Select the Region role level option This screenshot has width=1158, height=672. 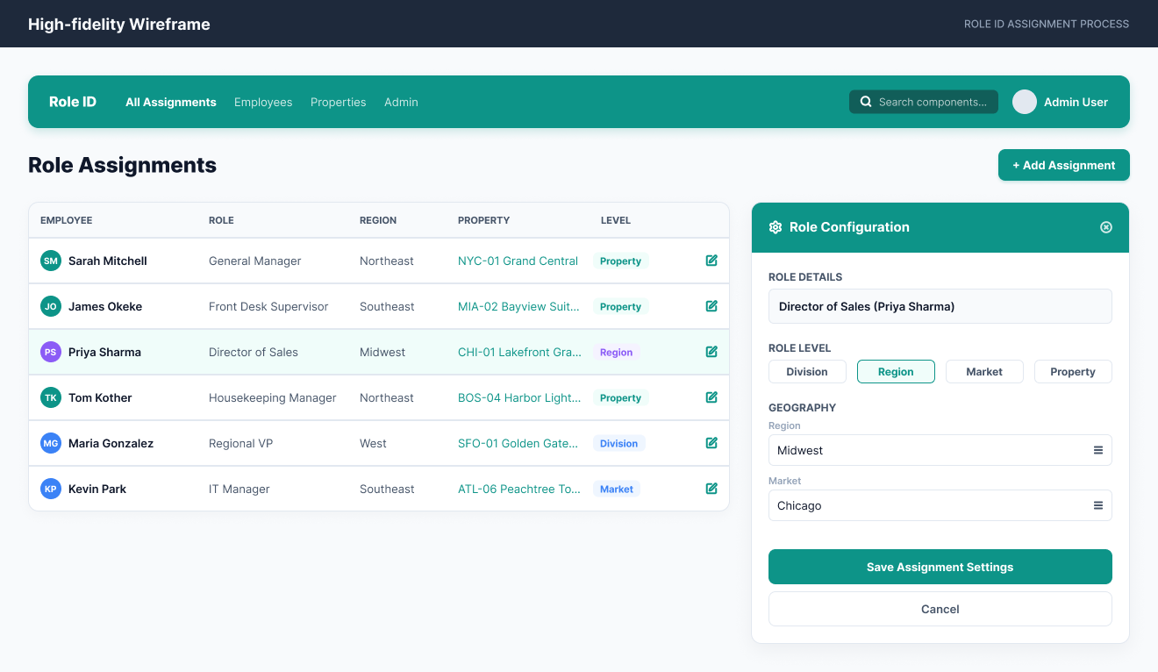(896, 372)
